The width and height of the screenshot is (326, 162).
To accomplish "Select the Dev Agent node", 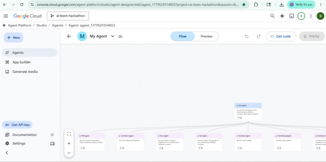I will pyautogui.click(x=169, y=142).
